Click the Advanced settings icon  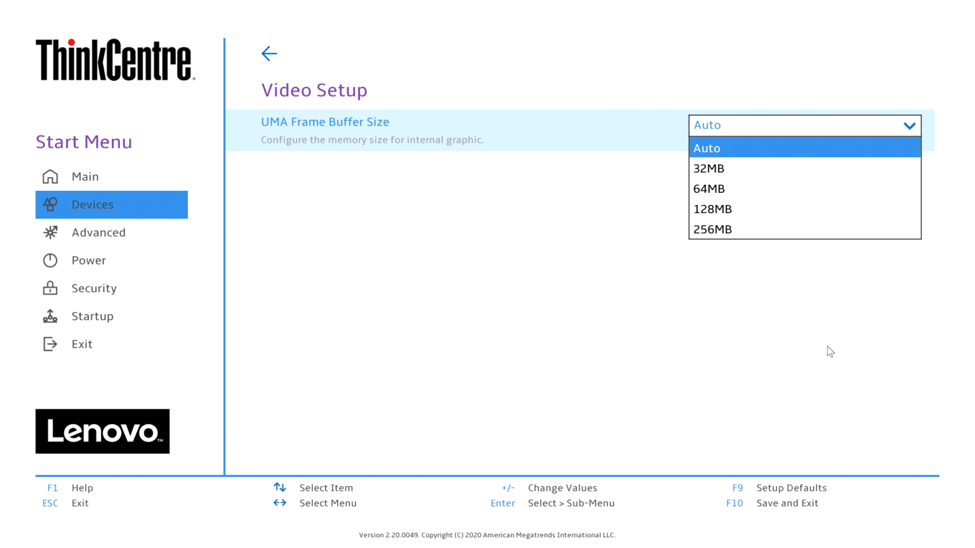tap(50, 233)
